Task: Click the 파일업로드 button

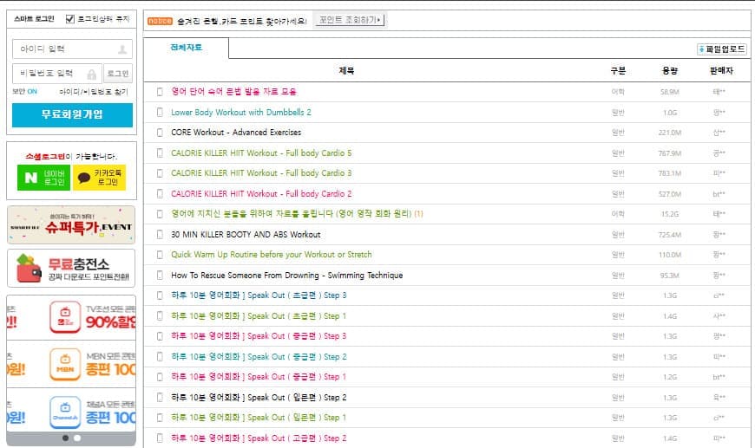Action: click(721, 49)
